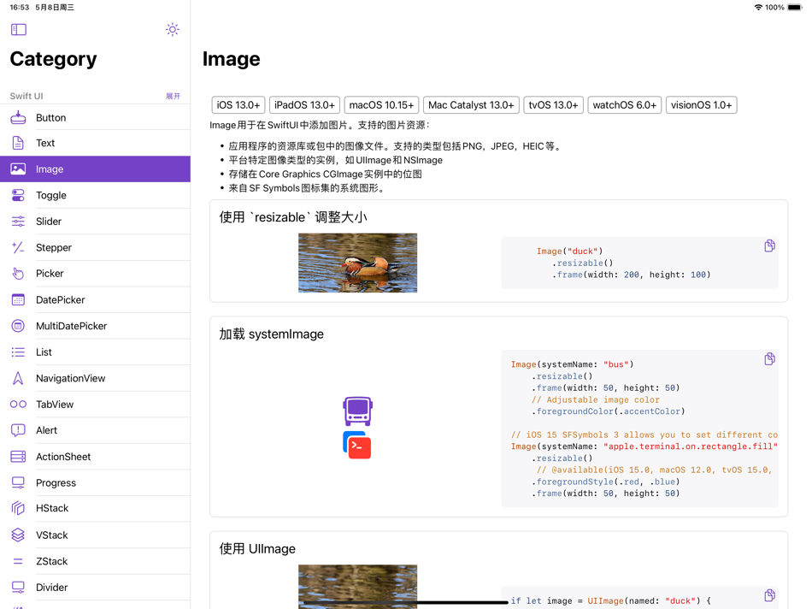The width and height of the screenshot is (812, 609).
Task: Expand the Swift UI section via 展开
Action: [174, 96]
